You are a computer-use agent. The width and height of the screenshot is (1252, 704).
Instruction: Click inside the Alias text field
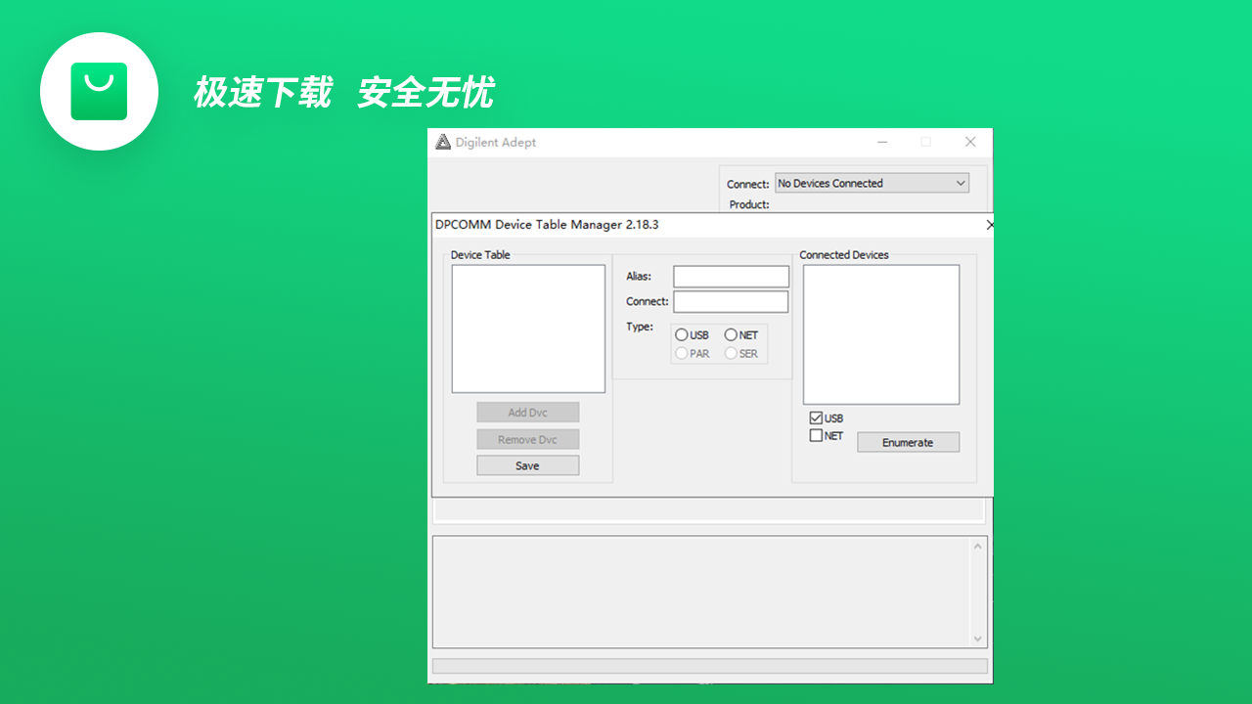pyautogui.click(x=730, y=276)
